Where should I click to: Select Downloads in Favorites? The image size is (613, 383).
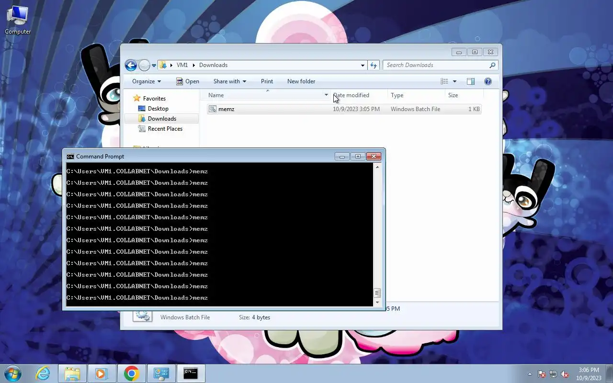pyautogui.click(x=162, y=119)
